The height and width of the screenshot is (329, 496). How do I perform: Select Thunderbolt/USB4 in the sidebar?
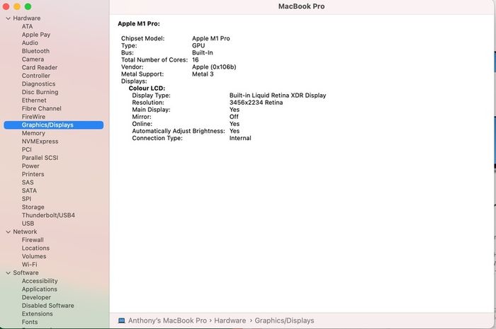pyautogui.click(x=48, y=215)
